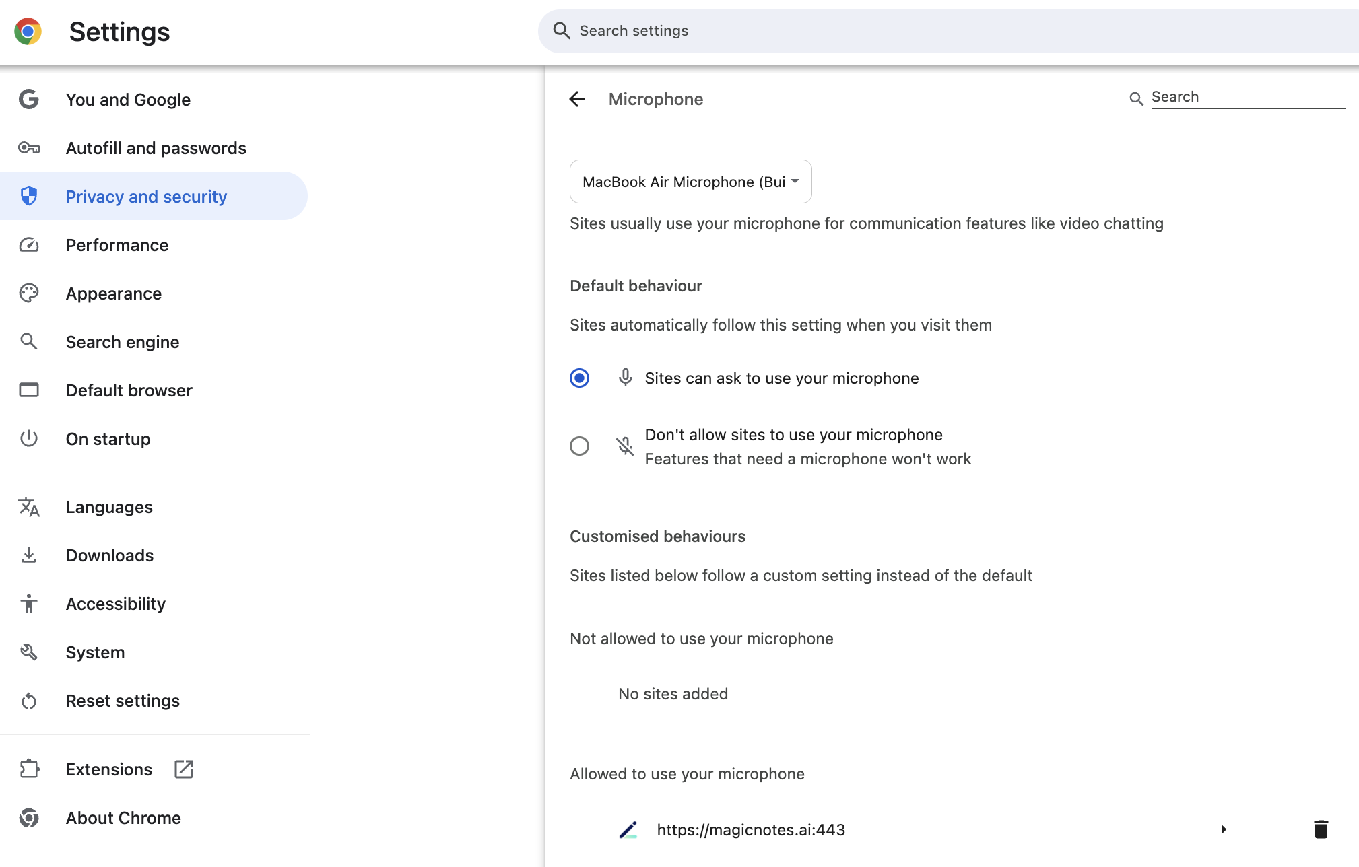Click the crossed-out microphone icon
This screenshot has width=1359, height=867.
pyautogui.click(x=625, y=446)
